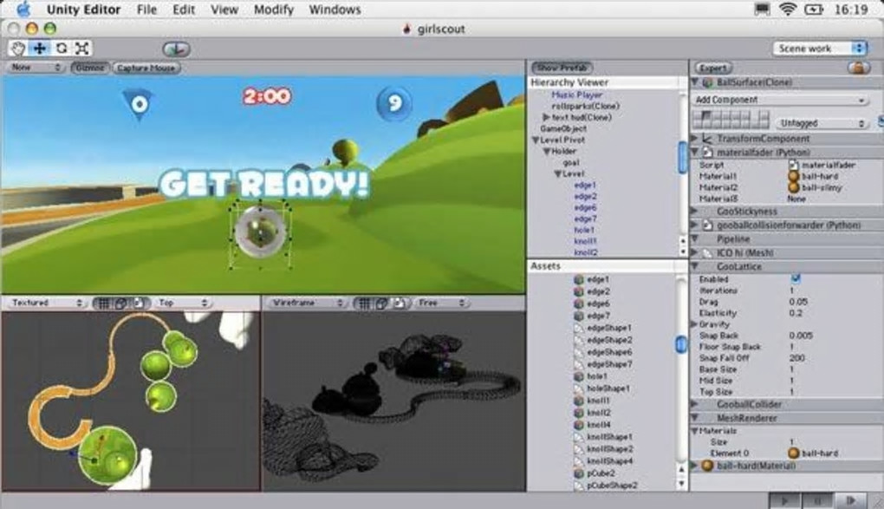Expand the Gravity property

[695, 324]
